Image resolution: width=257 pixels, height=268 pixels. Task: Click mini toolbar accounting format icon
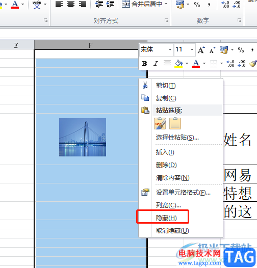(x=224, y=50)
